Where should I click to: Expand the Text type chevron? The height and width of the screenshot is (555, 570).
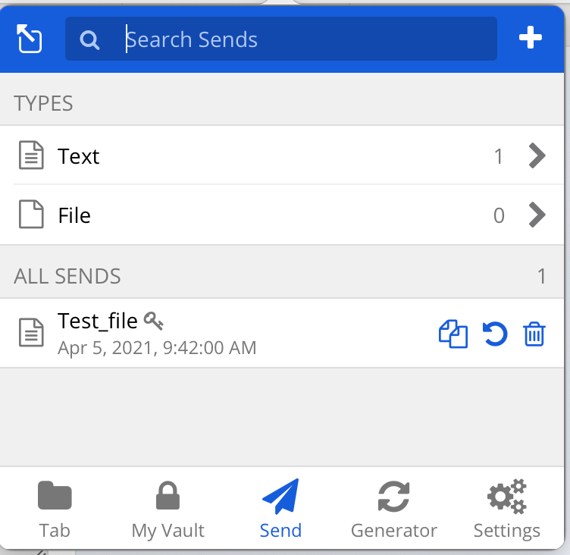[x=537, y=155]
